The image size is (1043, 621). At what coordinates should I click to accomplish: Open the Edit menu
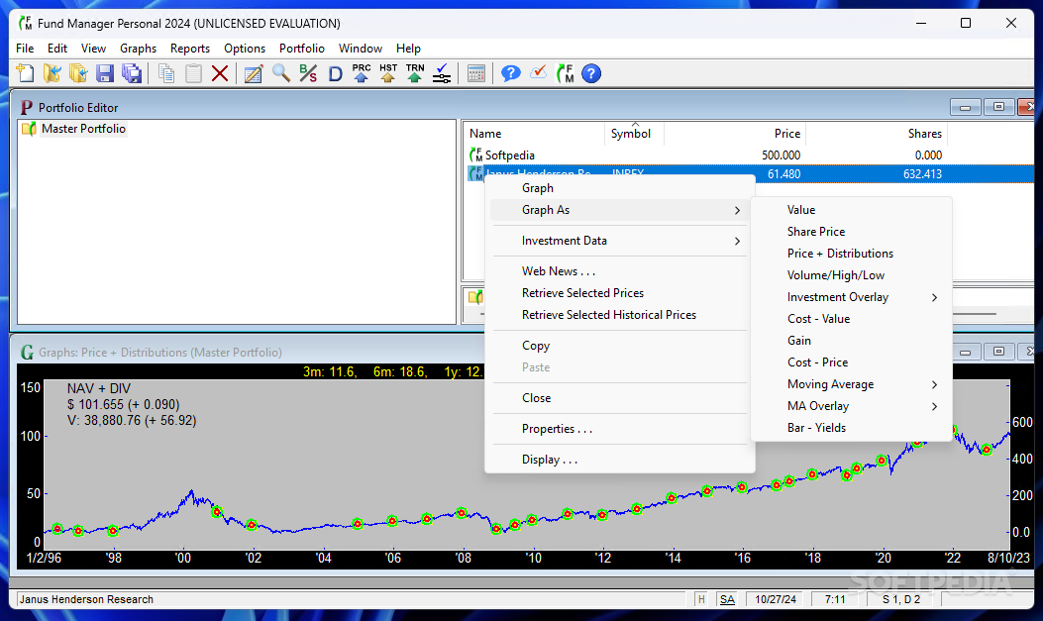[x=57, y=48]
